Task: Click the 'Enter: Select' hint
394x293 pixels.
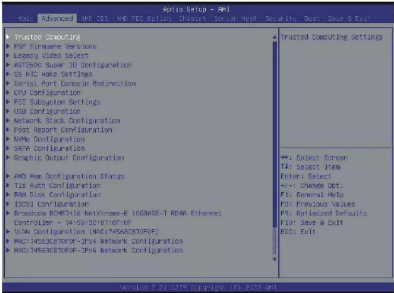Action: (306, 176)
